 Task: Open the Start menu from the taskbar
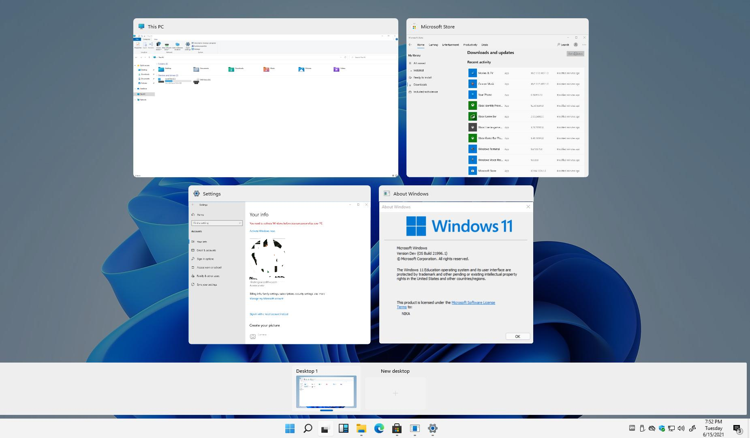(x=290, y=428)
